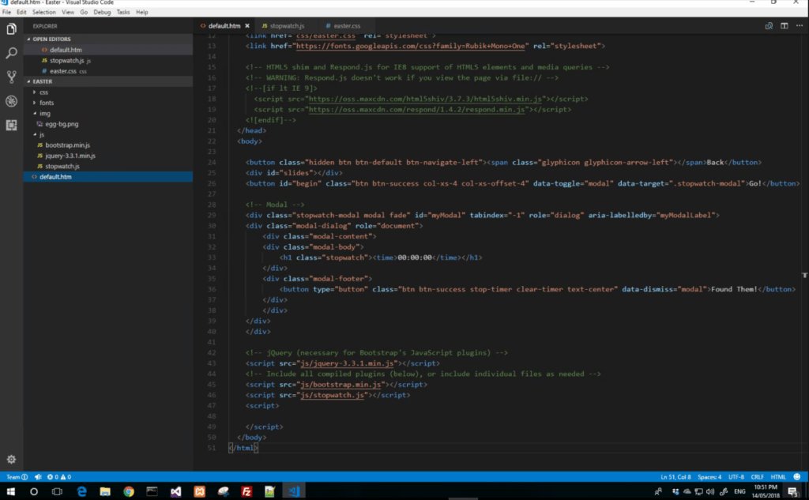Open the File menu
This screenshot has height=500, width=809.
tap(6, 12)
